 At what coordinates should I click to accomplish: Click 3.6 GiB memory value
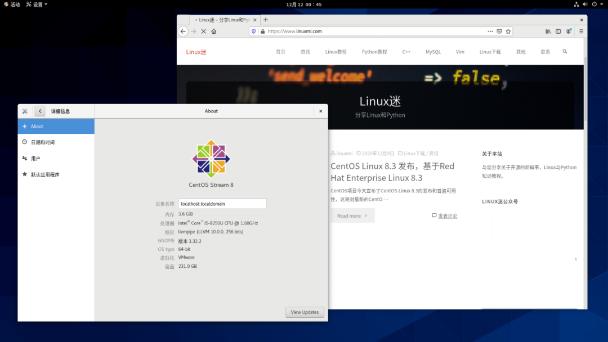click(x=186, y=214)
